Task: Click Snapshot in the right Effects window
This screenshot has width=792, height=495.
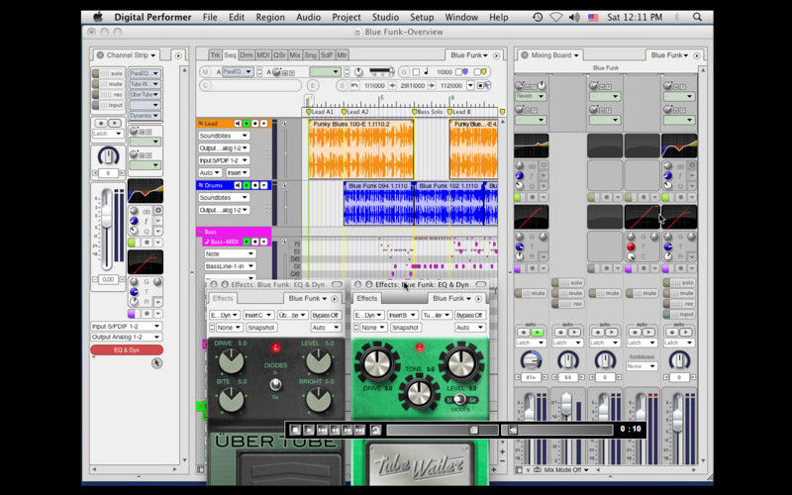Action: click(x=405, y=328)
